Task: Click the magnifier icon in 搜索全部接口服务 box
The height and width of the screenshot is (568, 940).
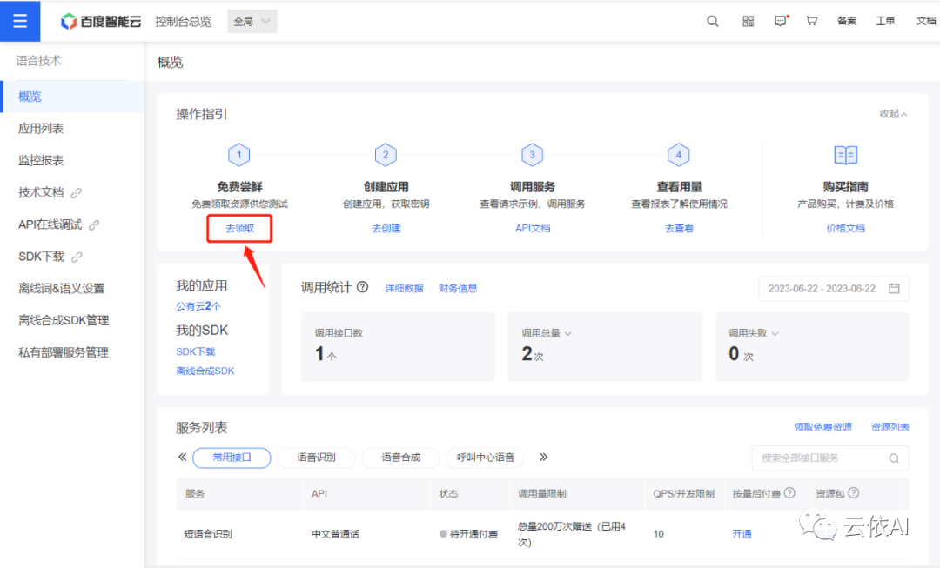Action: [894, 458]
